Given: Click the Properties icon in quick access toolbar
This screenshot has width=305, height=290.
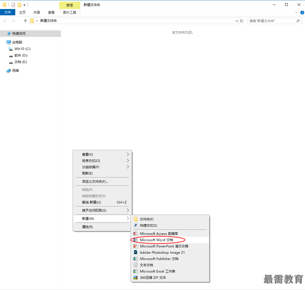Looking at the screenshot, I should coord(13,5).
